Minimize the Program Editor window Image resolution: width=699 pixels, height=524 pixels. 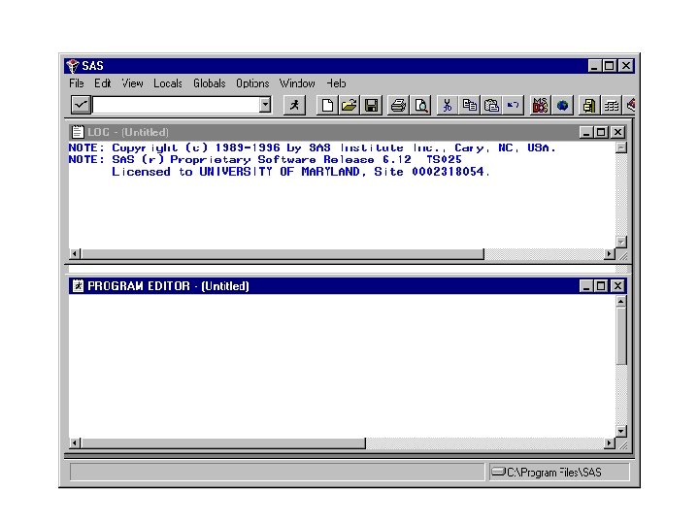pyautogui.click(x=586, y=286)
